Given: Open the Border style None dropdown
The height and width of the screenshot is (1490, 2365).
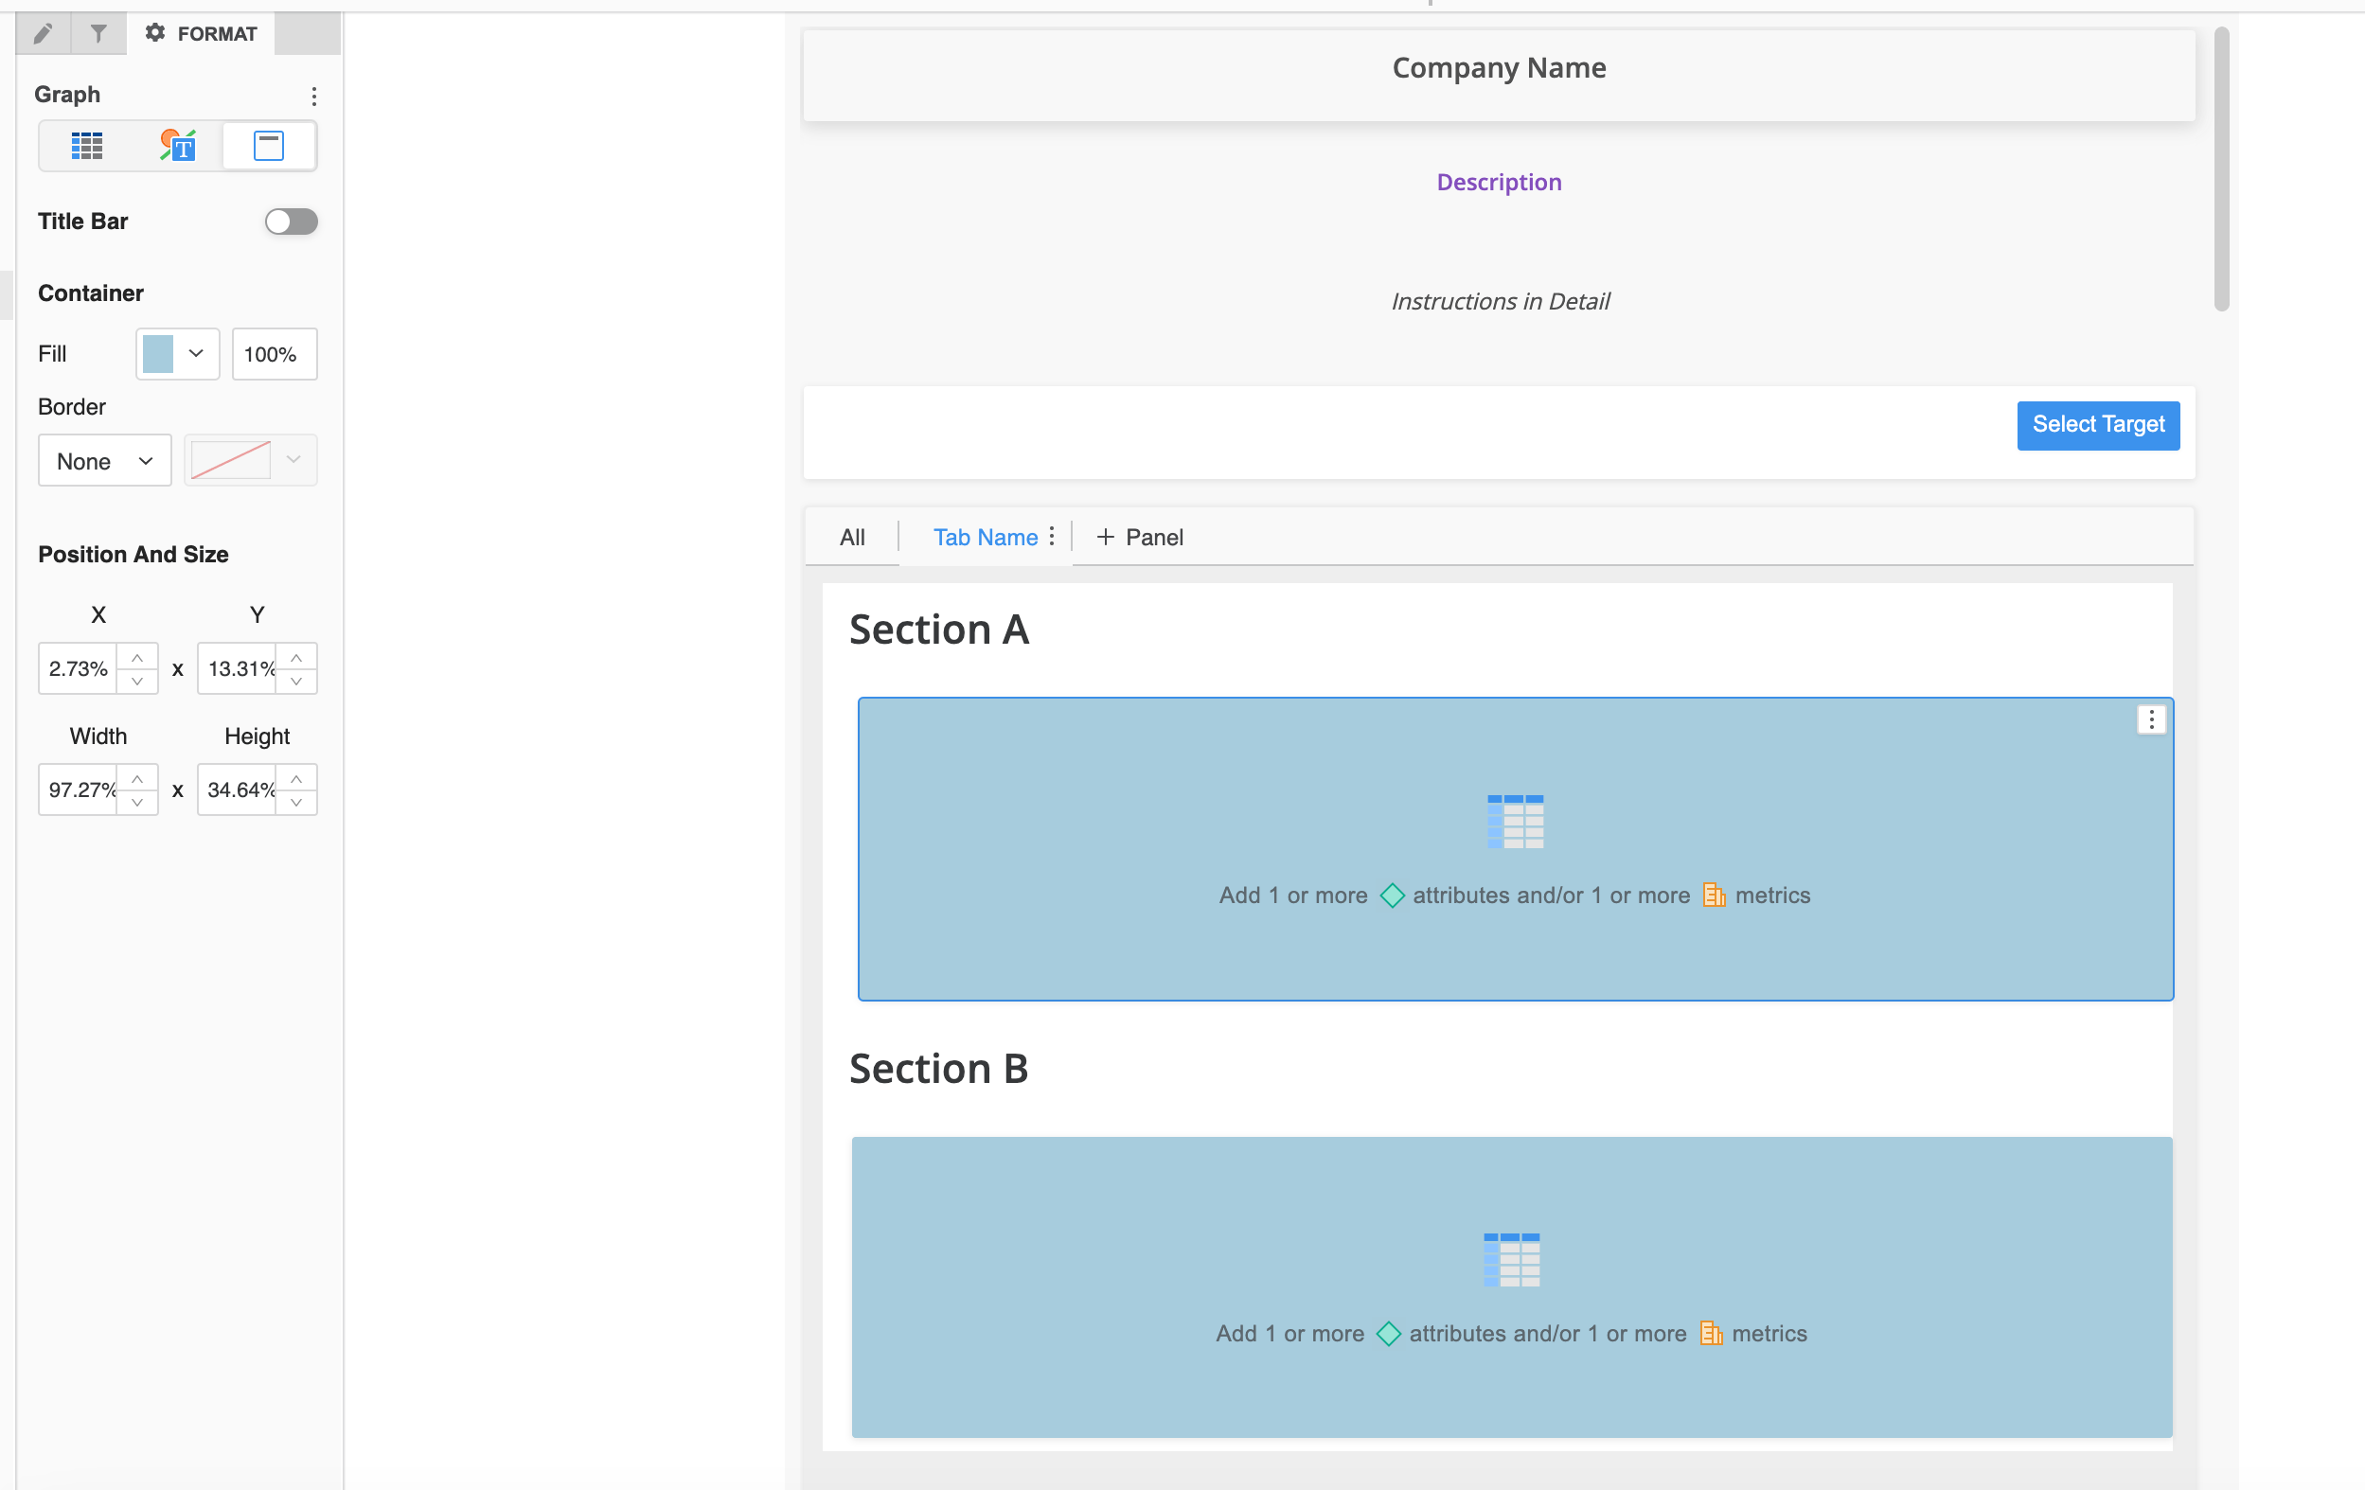Looking at the screenshot, I should [x=104, y=461].
